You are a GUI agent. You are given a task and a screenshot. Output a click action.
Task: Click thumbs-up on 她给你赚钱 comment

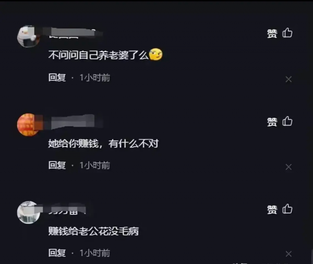pyautogui.click(x=287, y=121)
